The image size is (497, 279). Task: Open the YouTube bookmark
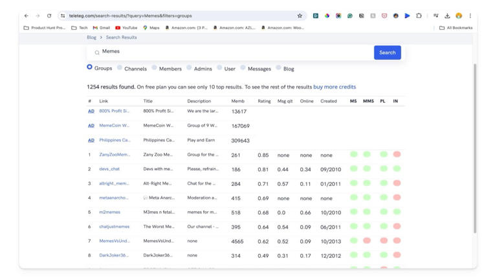click(126, 28)
